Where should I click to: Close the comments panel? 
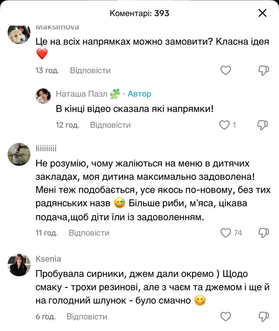tap(262, 13)
